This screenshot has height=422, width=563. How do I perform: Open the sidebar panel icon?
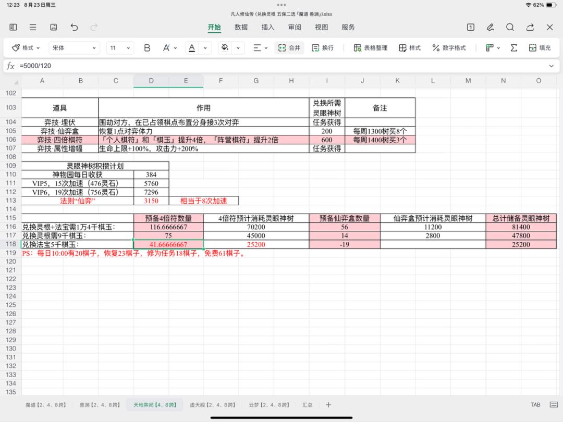(13, 27)
